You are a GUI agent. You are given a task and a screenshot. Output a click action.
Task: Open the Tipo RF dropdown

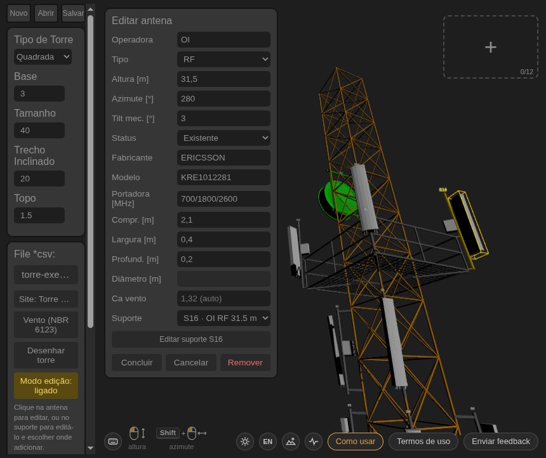point(223,60)
